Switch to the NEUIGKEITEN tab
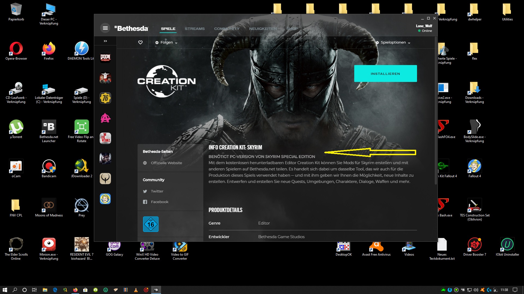The image size is (524, 294). tap(263, 29)
